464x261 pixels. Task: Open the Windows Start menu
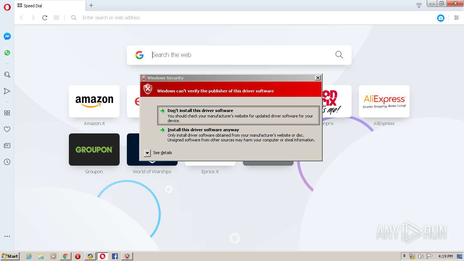(10, 256)
